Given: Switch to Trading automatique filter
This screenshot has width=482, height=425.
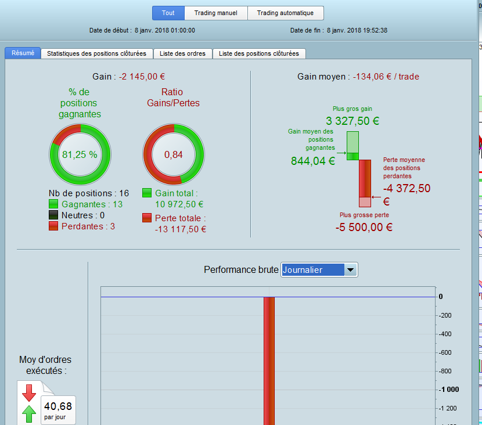Looking at the screenshot, I should 285,13.
